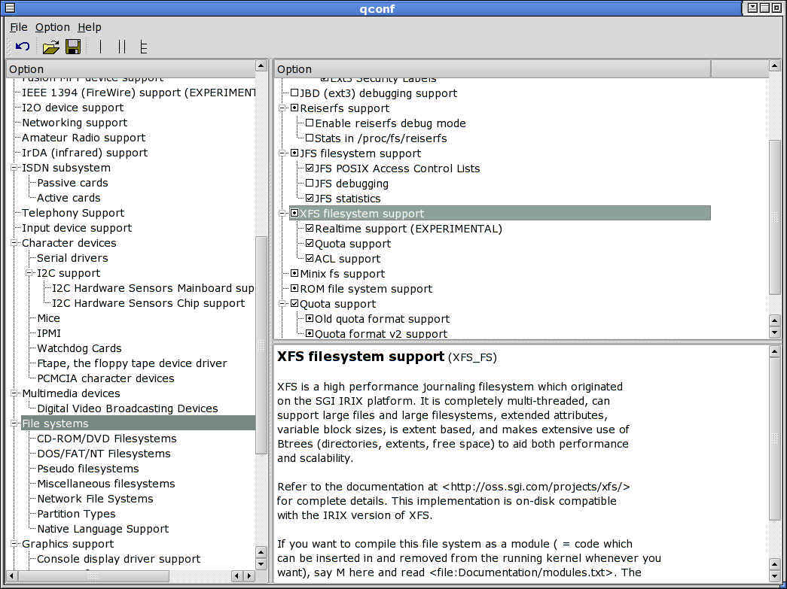Screen dimensions: 787x589
Task: Open the Networking support category
Action: pyautogui.click(x=75, y=123)
